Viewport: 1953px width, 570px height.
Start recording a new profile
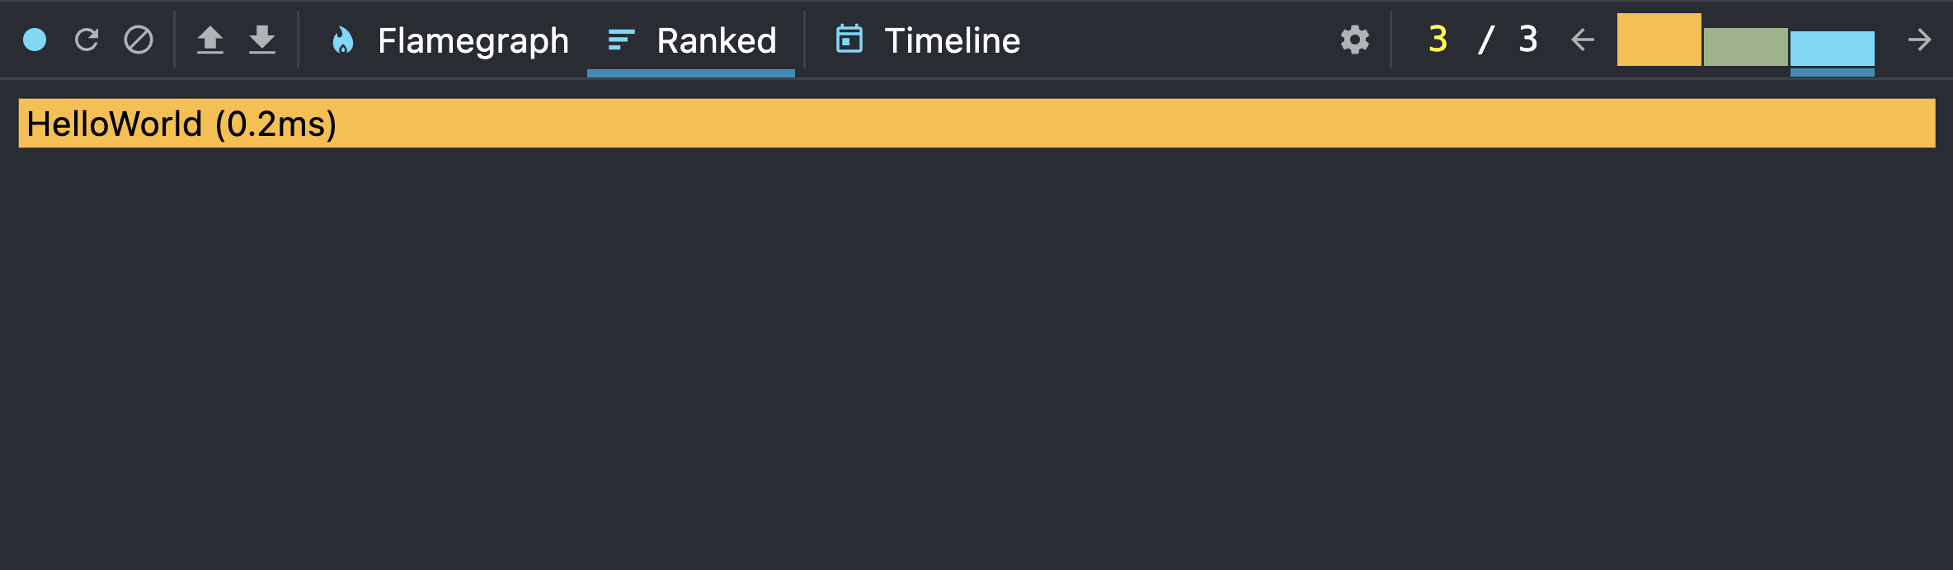pyautogui.click(x=35, y=39)
